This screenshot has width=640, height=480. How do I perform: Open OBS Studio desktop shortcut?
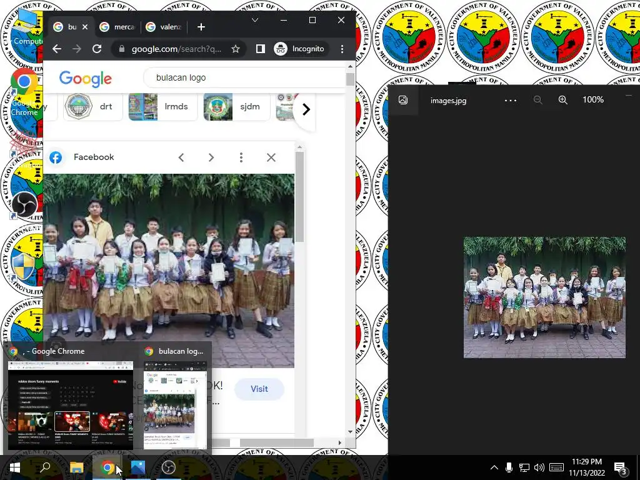(24, 205)
